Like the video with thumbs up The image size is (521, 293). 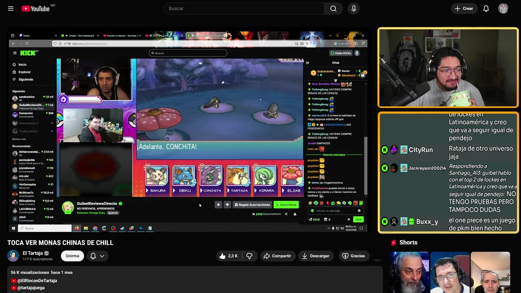(x=228, y=256)
